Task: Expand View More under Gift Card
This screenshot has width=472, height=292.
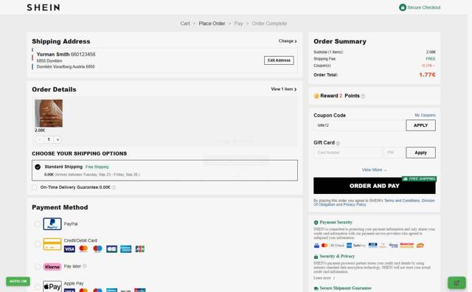Action: tap(374, 170)
